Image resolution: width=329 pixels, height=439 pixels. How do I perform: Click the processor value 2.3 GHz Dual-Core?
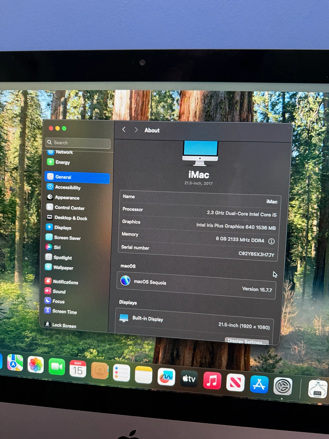click(x=242, y=214)
